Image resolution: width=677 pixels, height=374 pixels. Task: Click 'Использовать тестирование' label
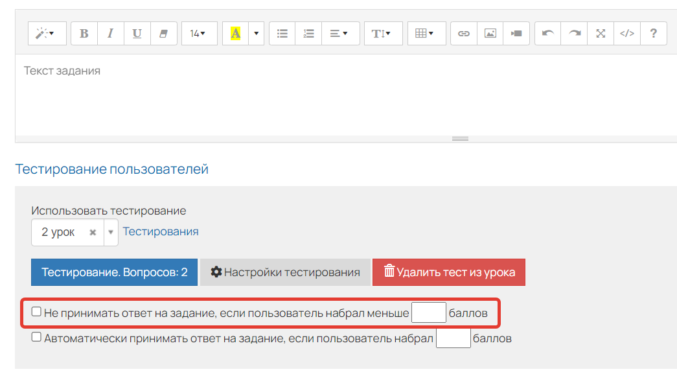coord(108,211)
